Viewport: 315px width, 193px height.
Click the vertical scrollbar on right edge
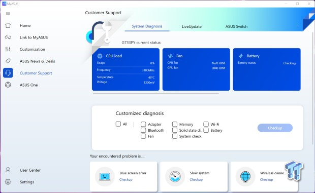pos(312,88)
